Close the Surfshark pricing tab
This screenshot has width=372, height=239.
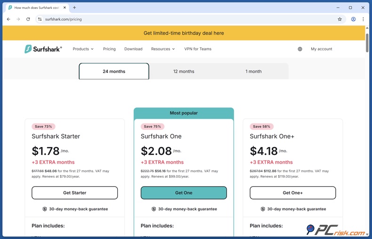pos(65,8)
